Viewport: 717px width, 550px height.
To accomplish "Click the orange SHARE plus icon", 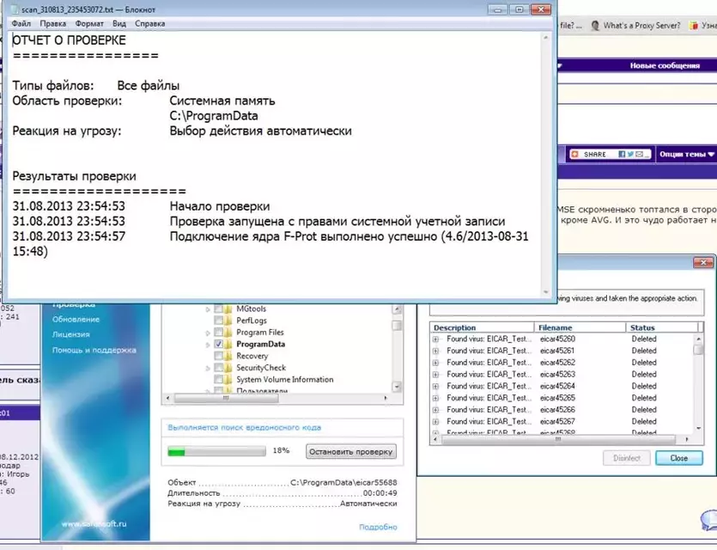I will click(575, 154).
